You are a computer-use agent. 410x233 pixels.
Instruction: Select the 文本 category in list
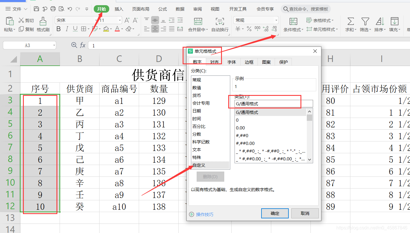[197, 149]
